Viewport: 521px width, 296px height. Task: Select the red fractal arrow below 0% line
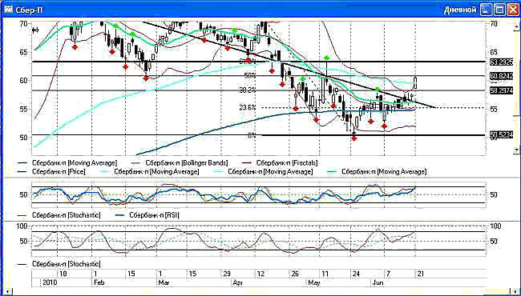pos(354,138)
